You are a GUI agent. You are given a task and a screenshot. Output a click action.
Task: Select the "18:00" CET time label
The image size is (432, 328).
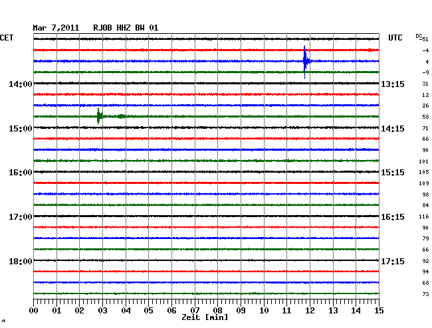coord(21,261)
